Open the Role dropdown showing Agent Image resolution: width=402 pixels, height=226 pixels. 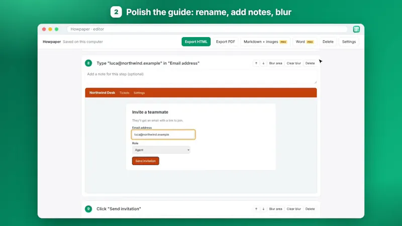click(x=161, y=150)
